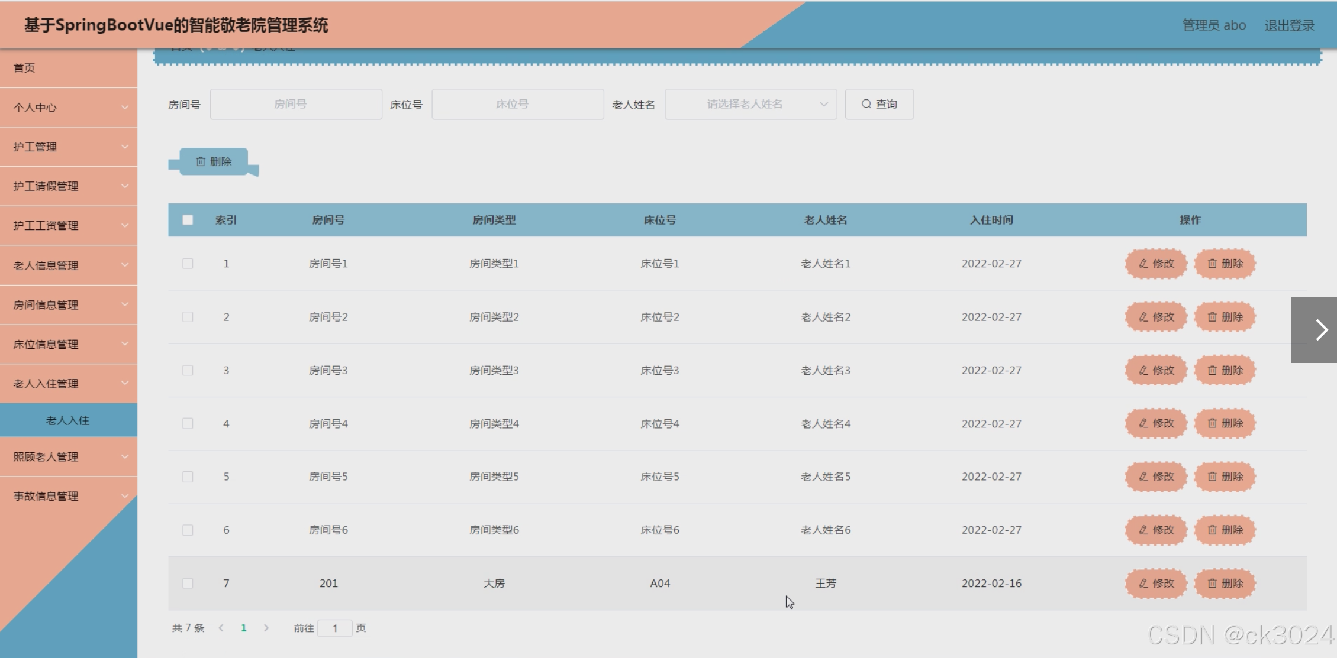
Task: Select the checkbox for row 7
Action: pyautogui.click(x=188, y=584)
